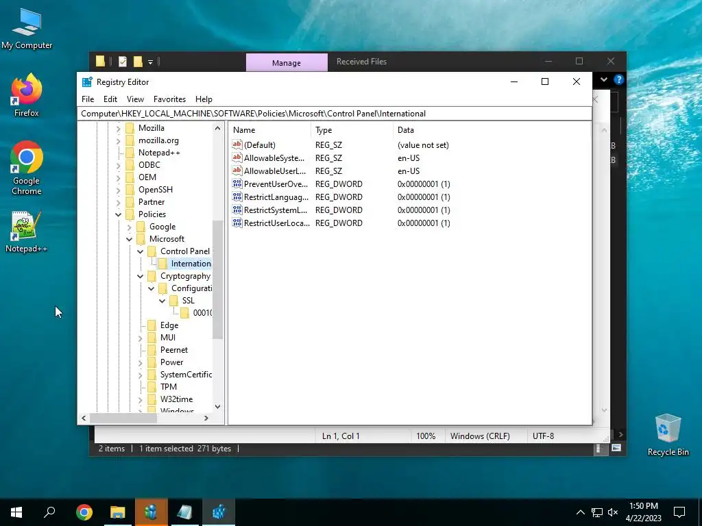Image resolution: width=702 pixels, height=526 pixels.
Task: Open taskbar search magnifier
Action: tap(49, 512)
